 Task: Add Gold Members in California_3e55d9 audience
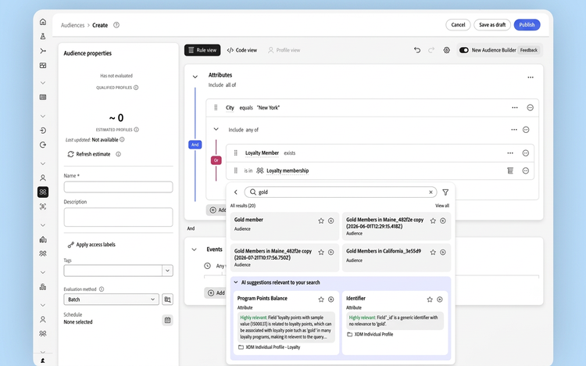point(443,253)
